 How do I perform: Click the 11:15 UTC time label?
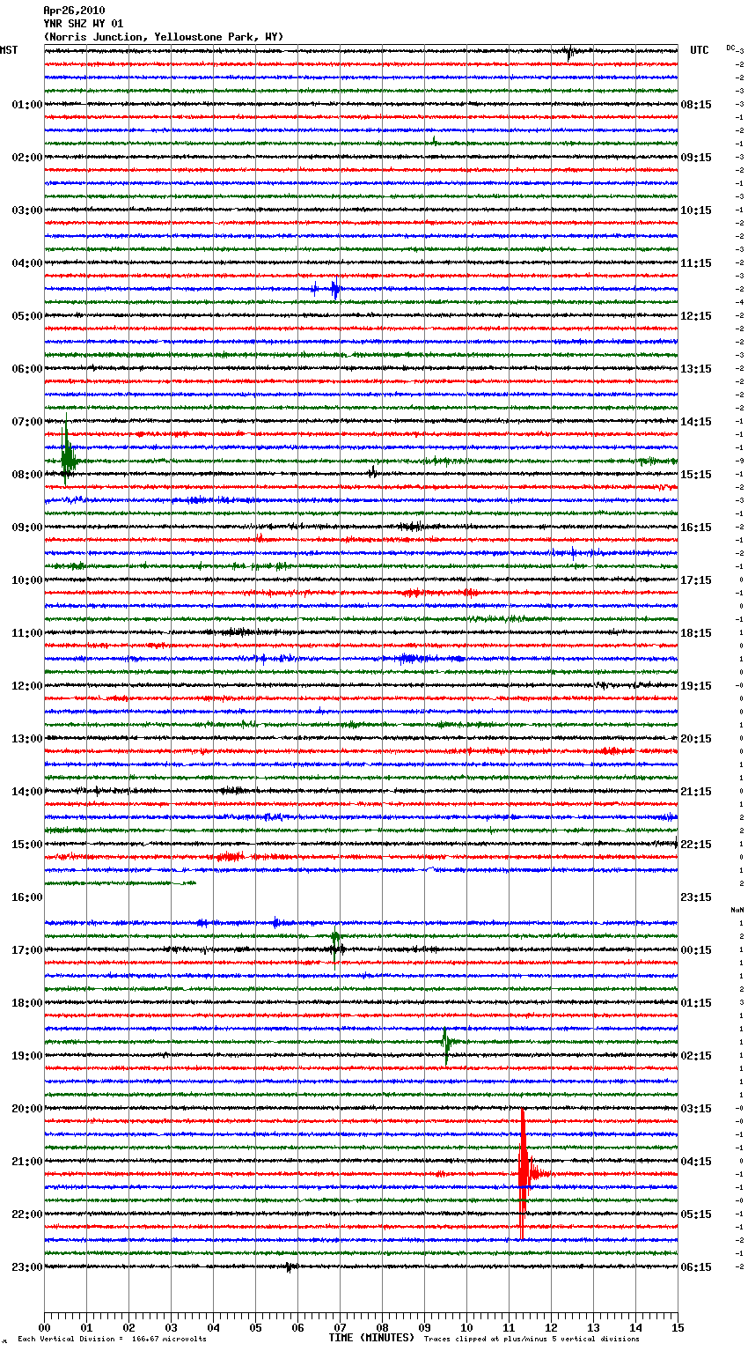pyautogui.click(x=696, y=263)
